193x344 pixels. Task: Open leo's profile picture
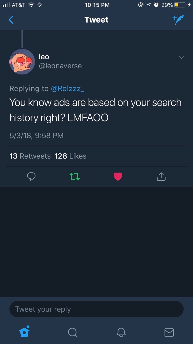[x=22, y=62]
